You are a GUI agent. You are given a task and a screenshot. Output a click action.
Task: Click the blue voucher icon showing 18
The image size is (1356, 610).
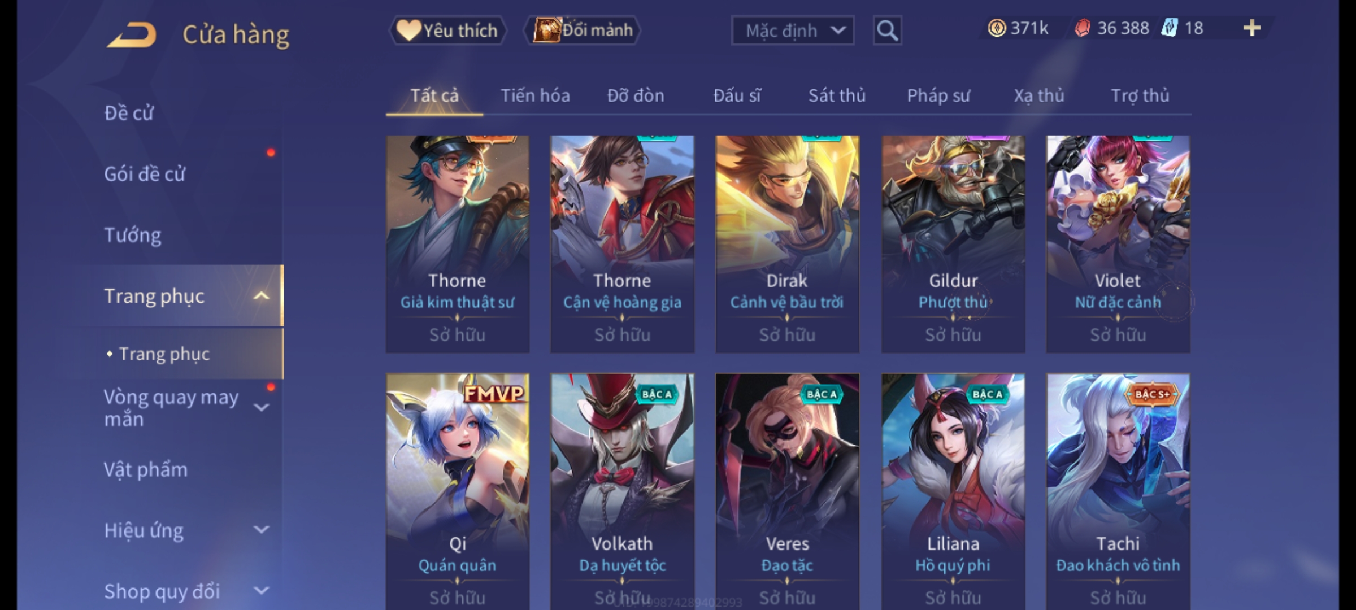[1169, 28]
